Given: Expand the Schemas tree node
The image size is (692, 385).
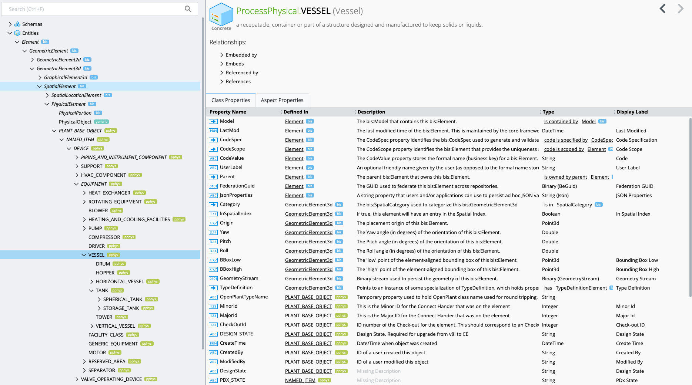Looking at the screenshot, I should point(10,24).
